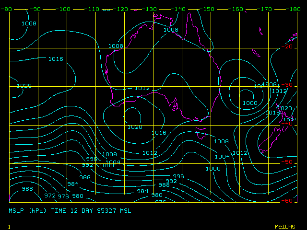
Task: Select the -100 longitude label
Action: (64, 9)
